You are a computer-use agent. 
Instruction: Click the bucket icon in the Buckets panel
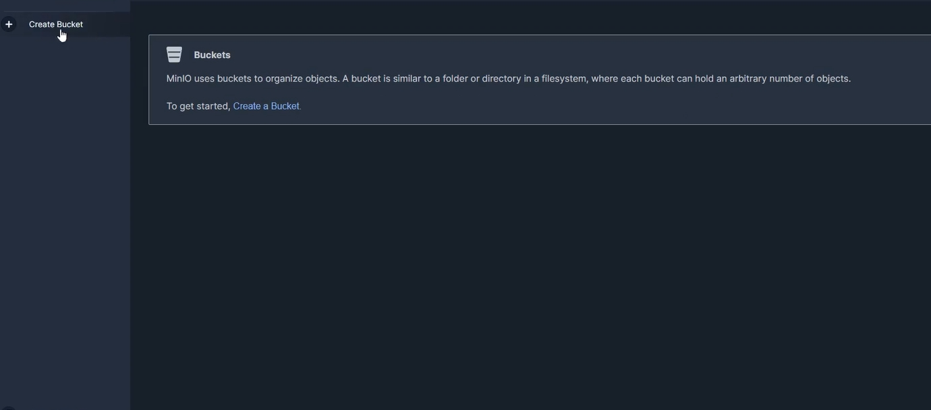(x=174, y=55)
